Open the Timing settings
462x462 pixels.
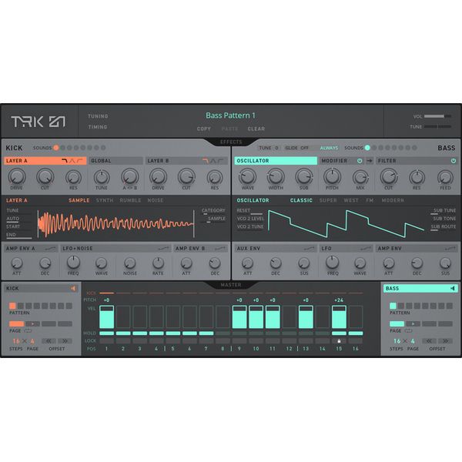tap(98, 127)
